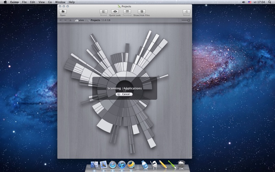Screen dimensions: 275x172
Task: Click the Terminal toolbar icon
Action: click(x=127, y=12)
